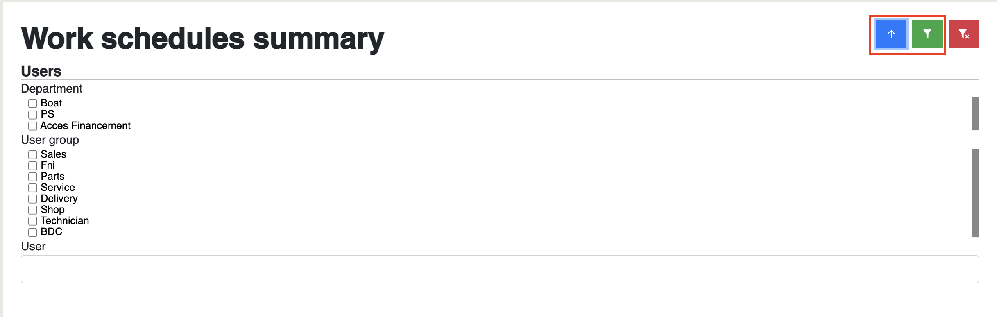Click the Technician label text
The width and height of the screenshot is (997, 317).
coord(65,221)
